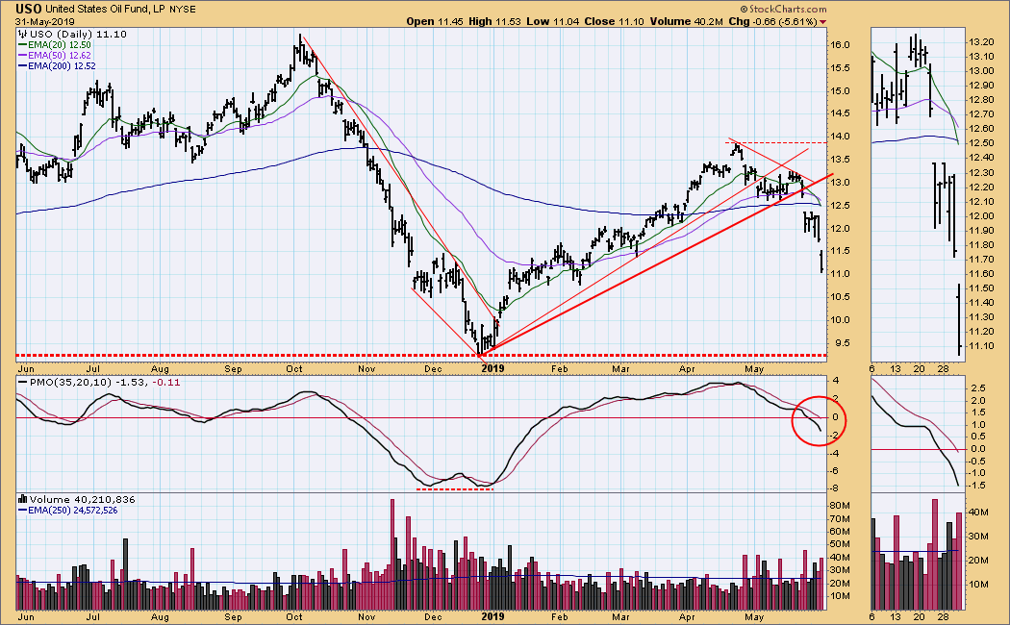Click the 28 date label under the zoomed price panel
The width and height of the screenshot is (1010, 625).
[943, 369]
